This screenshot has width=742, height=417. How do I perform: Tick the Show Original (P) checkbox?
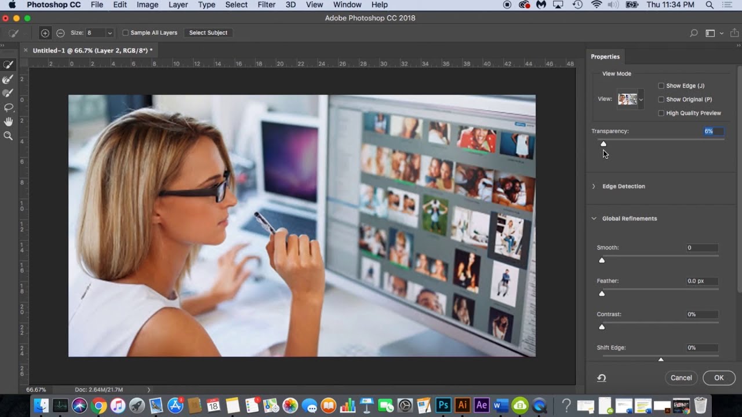pyautogui.click(x=661, y=100)
